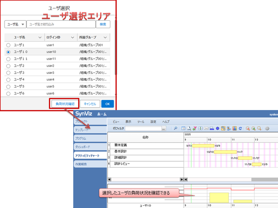278x208 pixels.
Task: Switch to the アクティビティチャート sidebar tab
Action: tap(90, 156)
